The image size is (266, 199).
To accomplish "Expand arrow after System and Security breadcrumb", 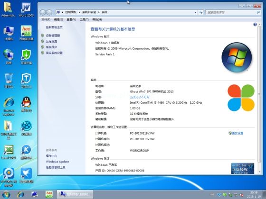I will tap(99, 12).
